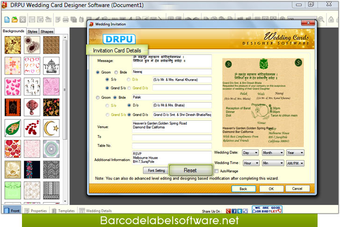Select Grand D/o radio in the Dinesh Bhatia row
Viewport: 340px width, 227px height.
(129, 115)
